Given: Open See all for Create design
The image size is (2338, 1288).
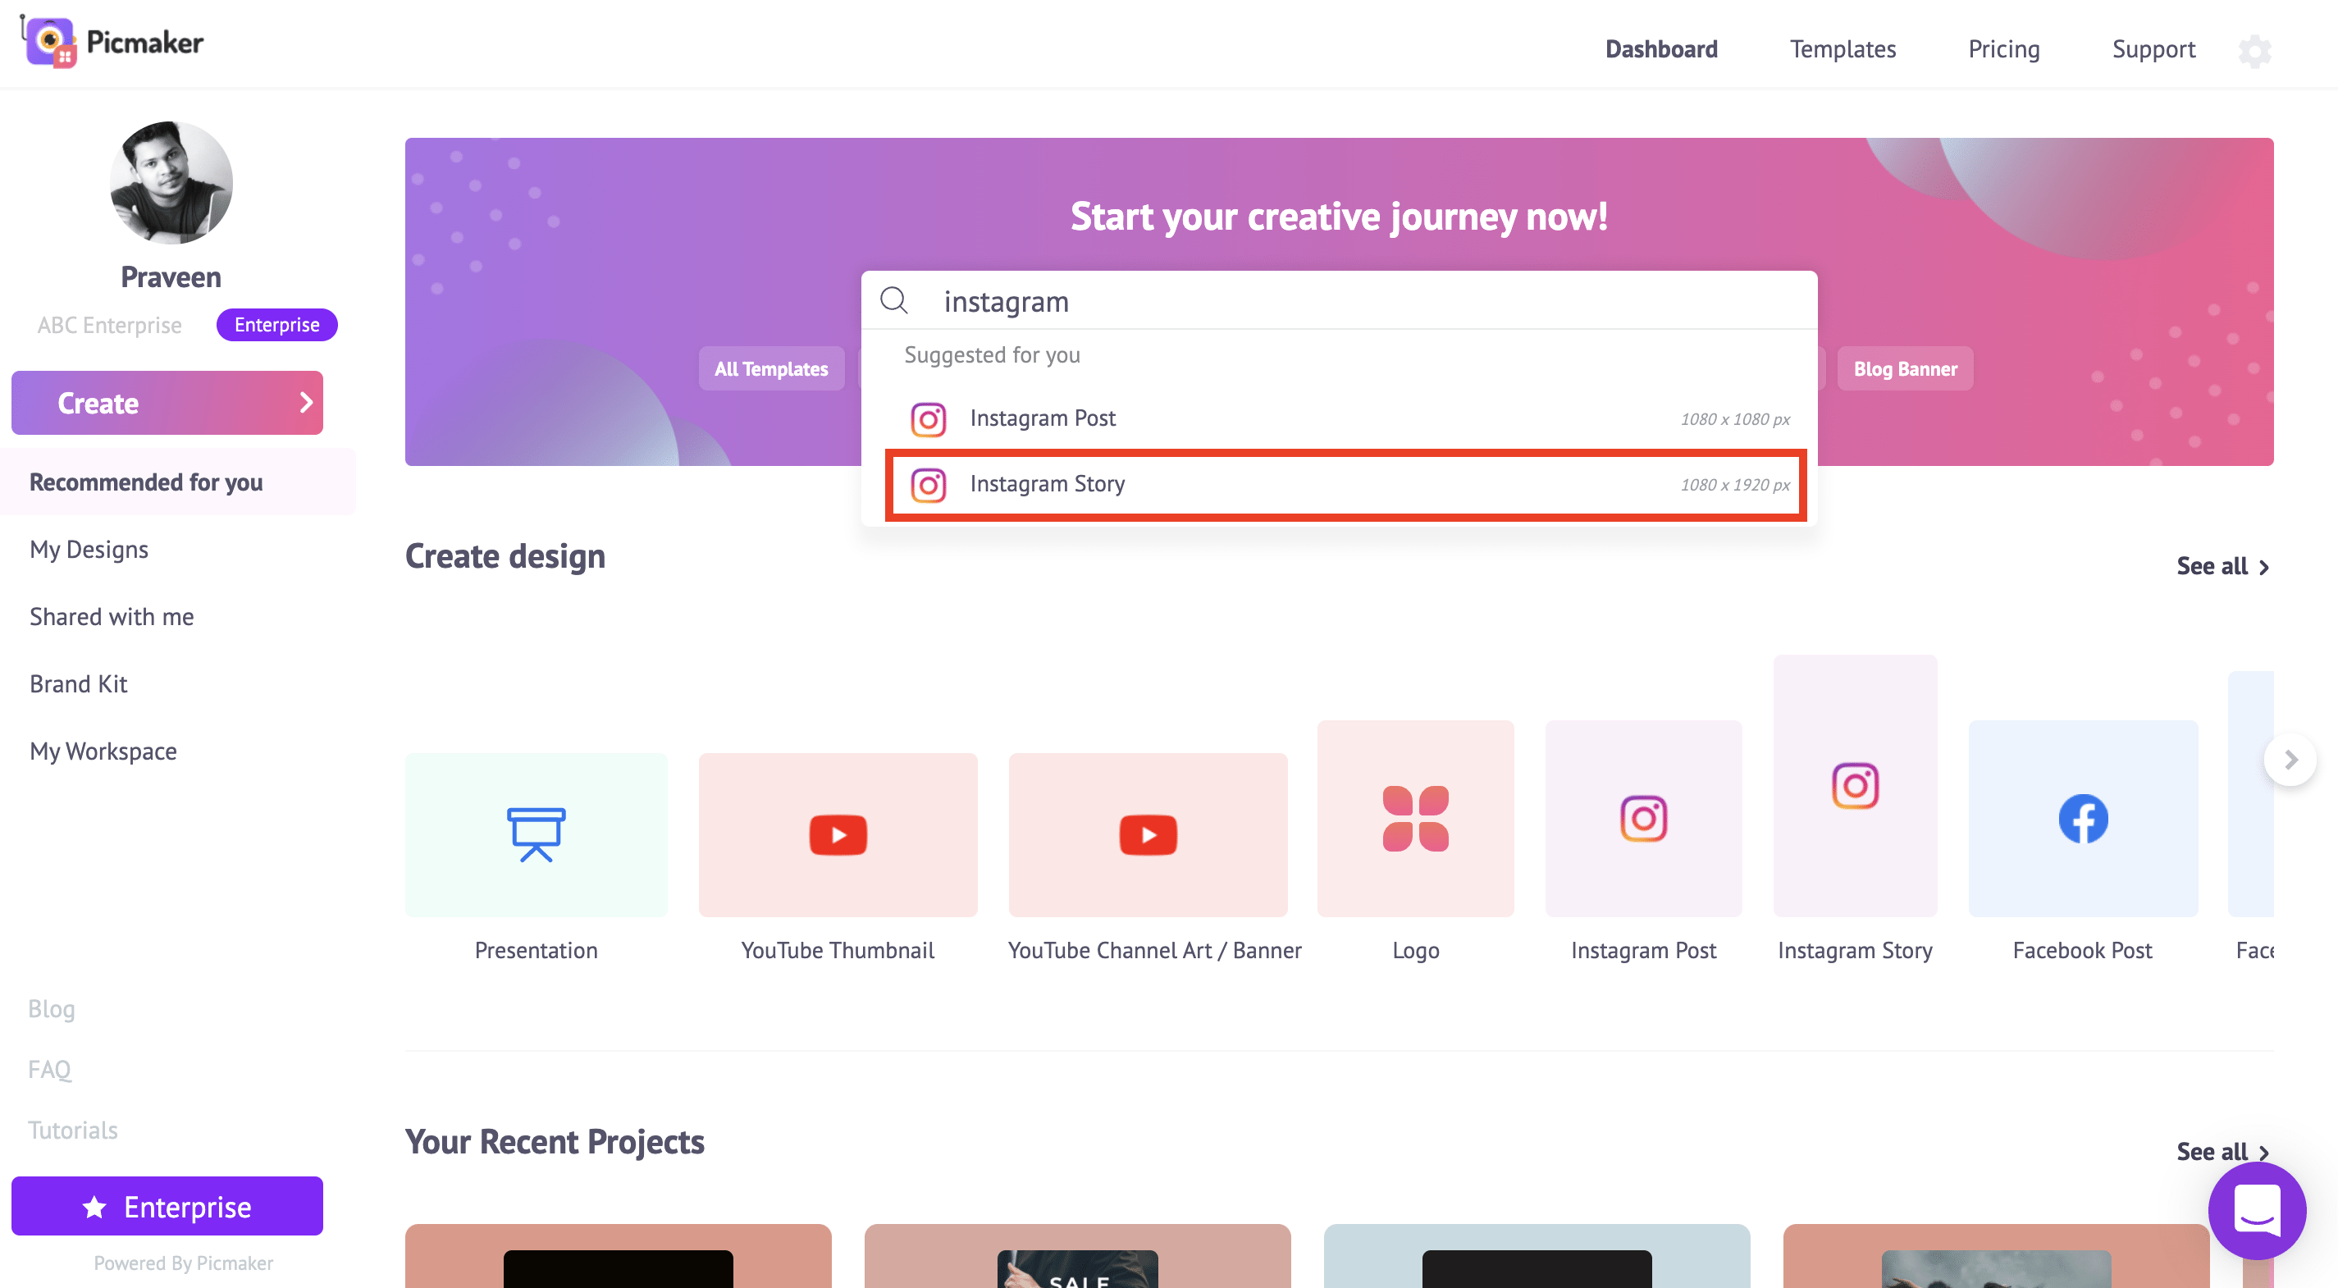Looking at the screenshot, I should (2222, 565).
